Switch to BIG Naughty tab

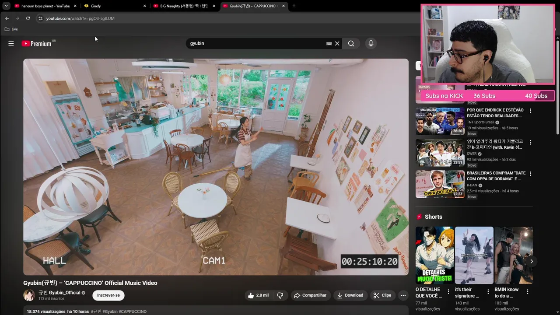(x=184, y=6)
